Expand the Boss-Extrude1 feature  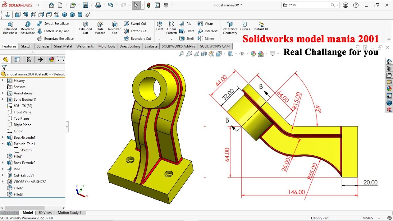coord(3,138)
